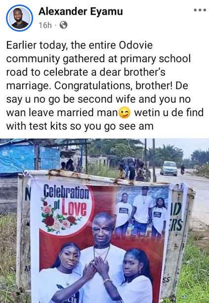Click the Alexander Eyamu name link
209x303 pixels.
[81, 11]
